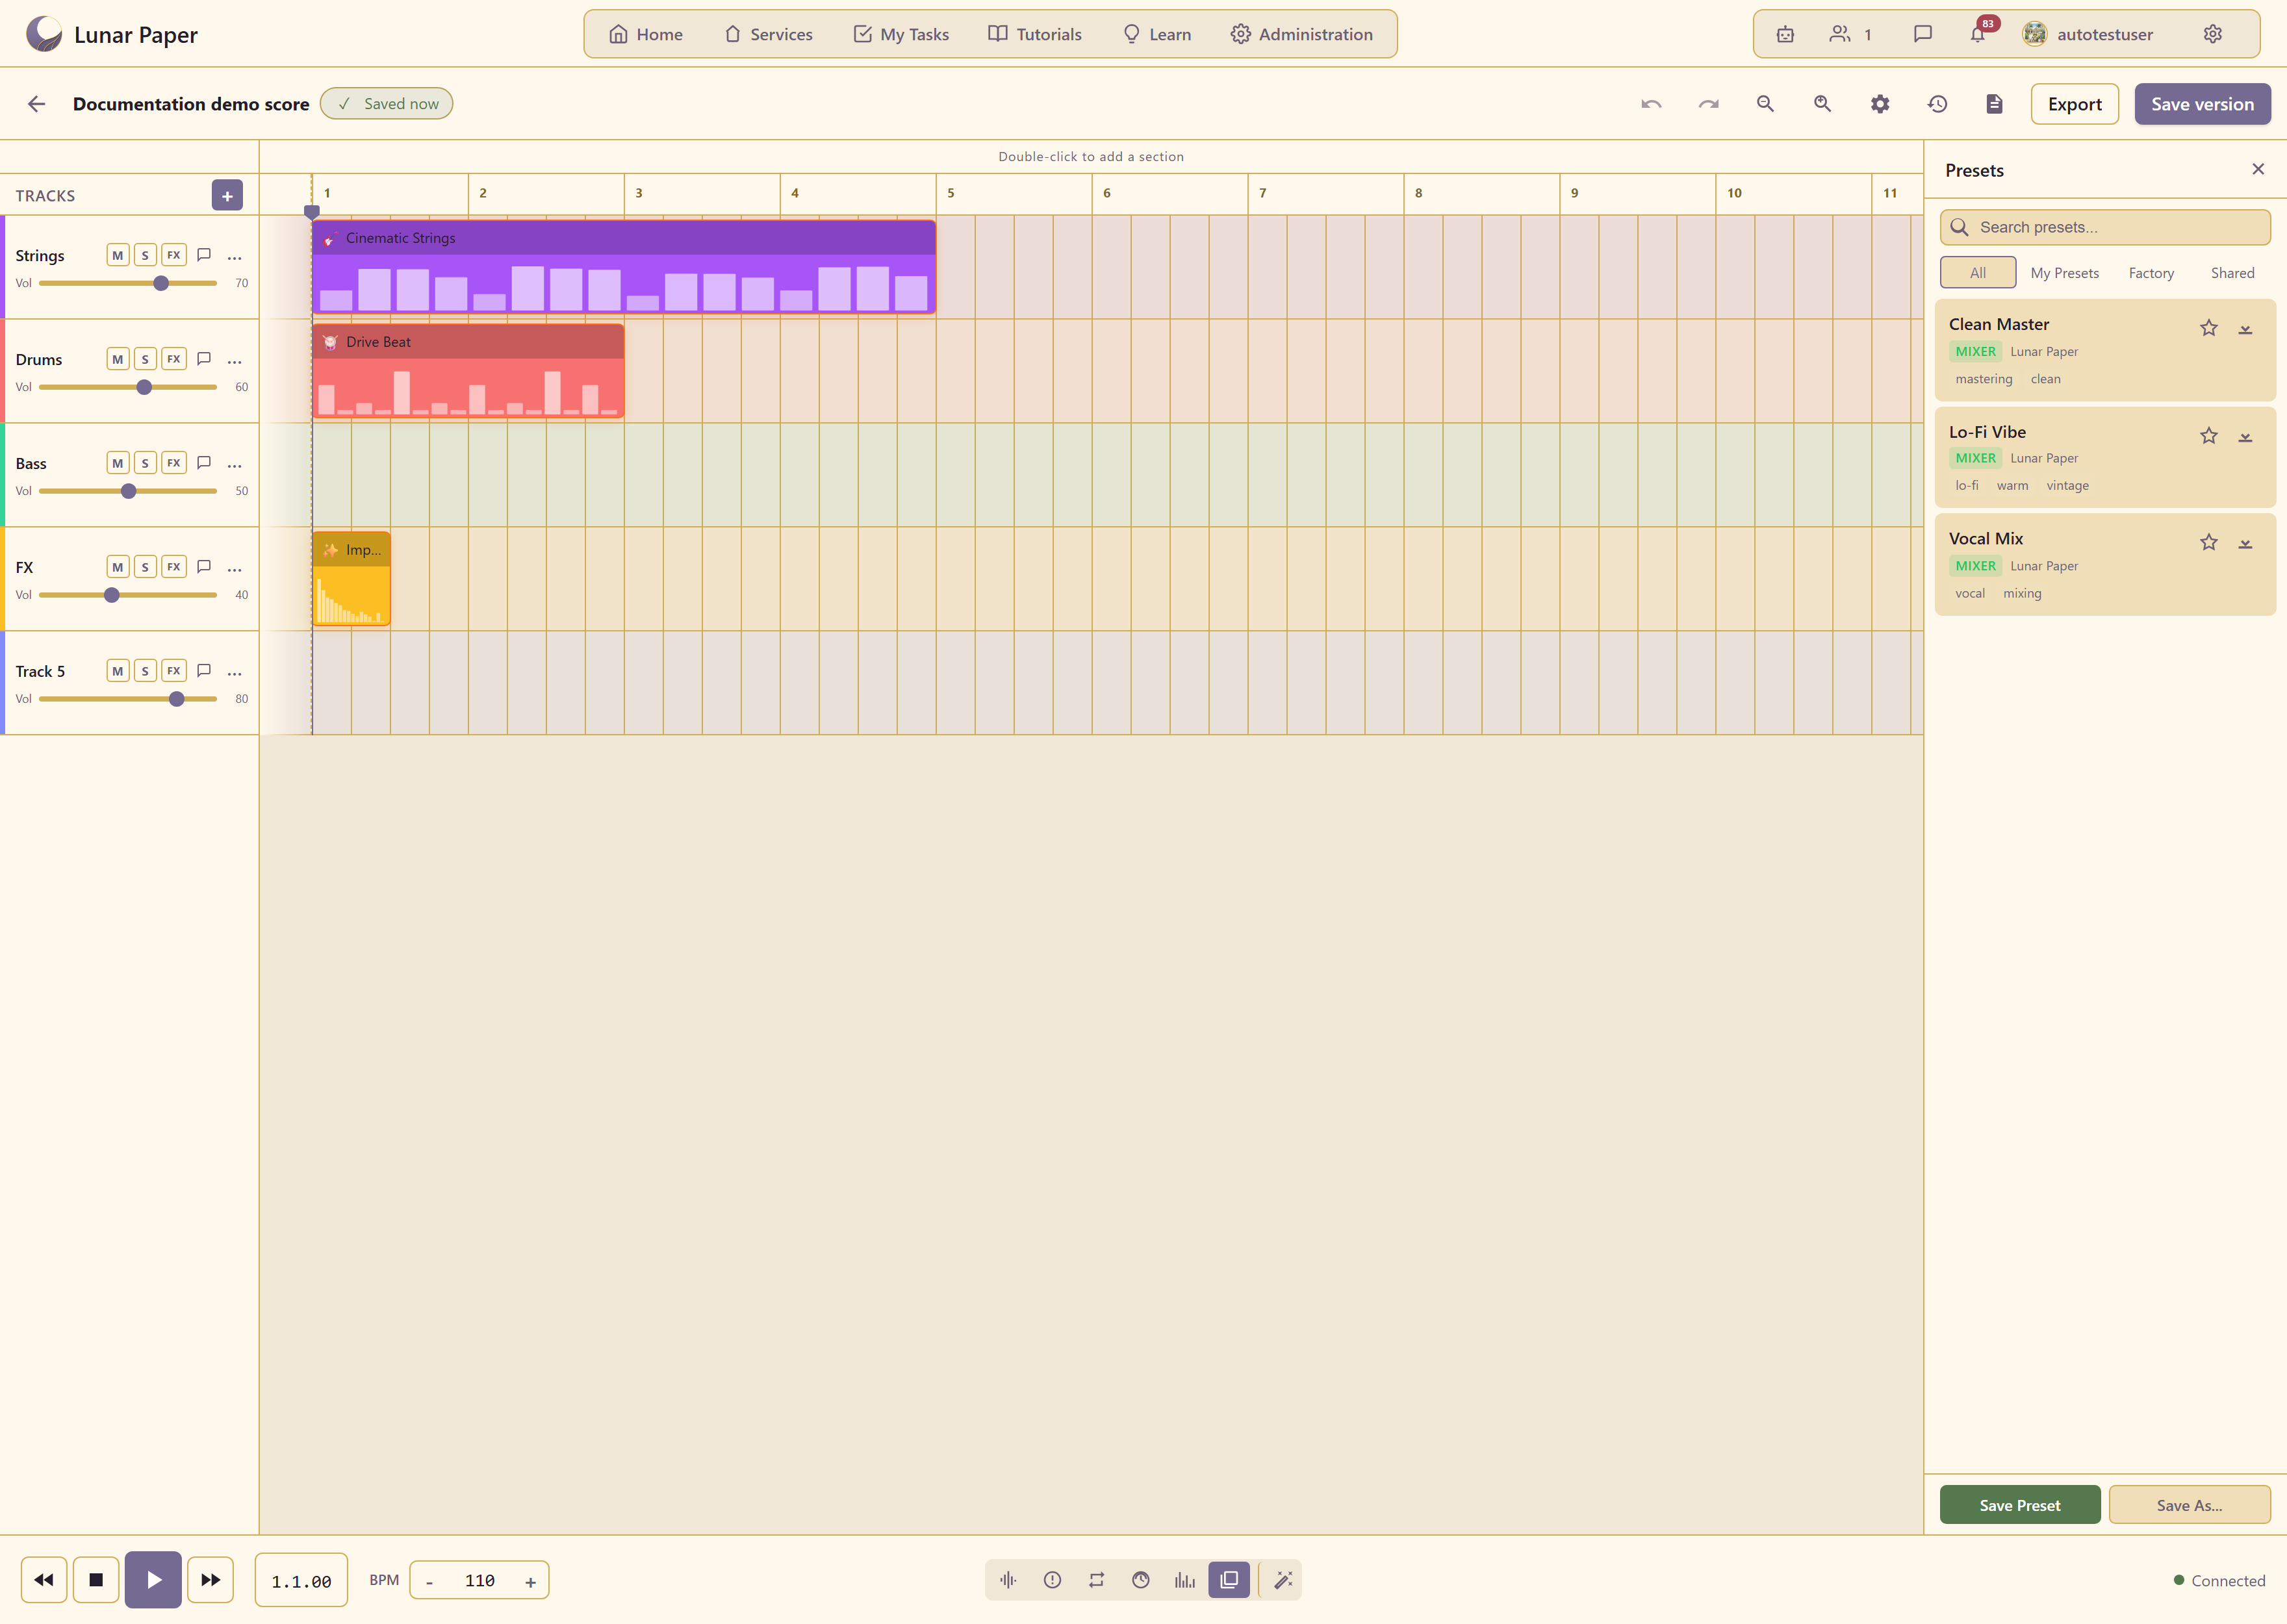The height and width of the screenshot is (1624, 2287).
Task: Open the more options menu for the Bass track
Action: [235, 465]
